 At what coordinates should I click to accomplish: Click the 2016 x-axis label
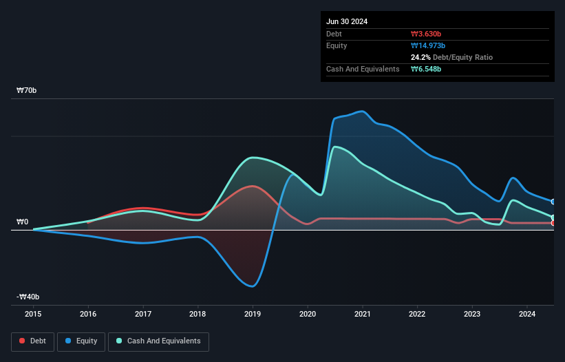(x=88, y=314)
